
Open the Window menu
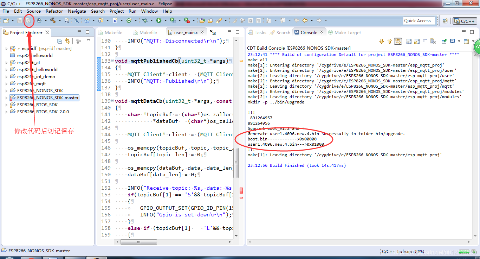click(150, 11)
